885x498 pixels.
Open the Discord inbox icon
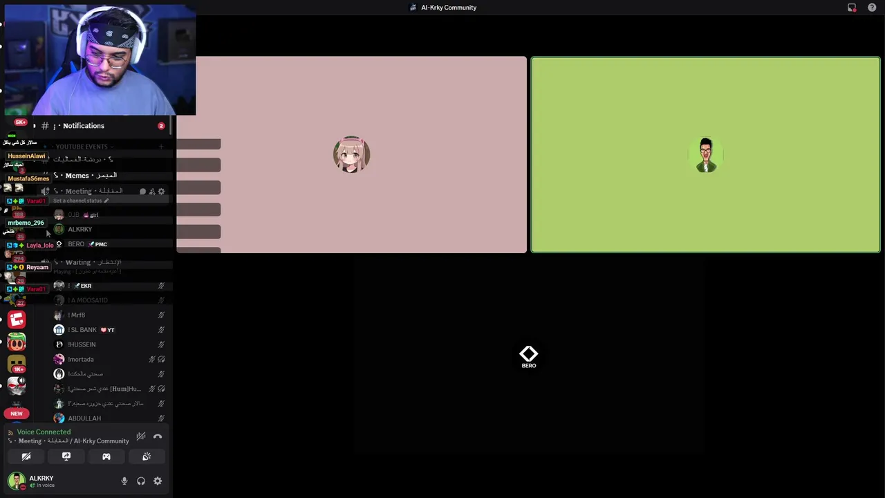852,8
